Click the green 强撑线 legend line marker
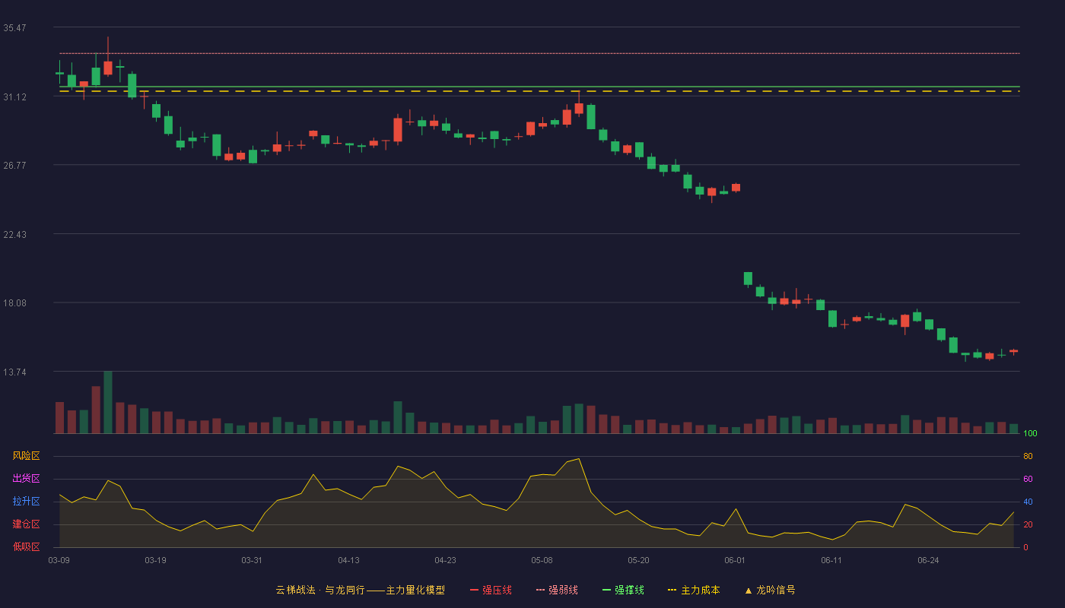 [x=606, y=590]
